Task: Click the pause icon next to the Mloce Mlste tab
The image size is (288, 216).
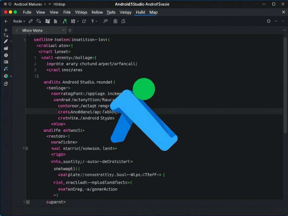Action: [x=70, y=30]
